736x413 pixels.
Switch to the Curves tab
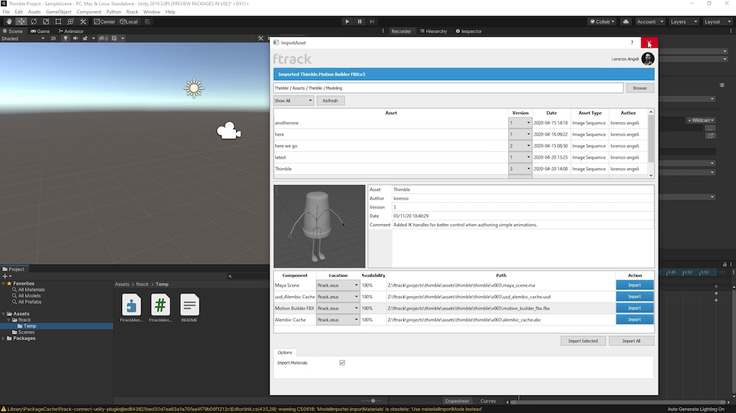pos(488,401)
